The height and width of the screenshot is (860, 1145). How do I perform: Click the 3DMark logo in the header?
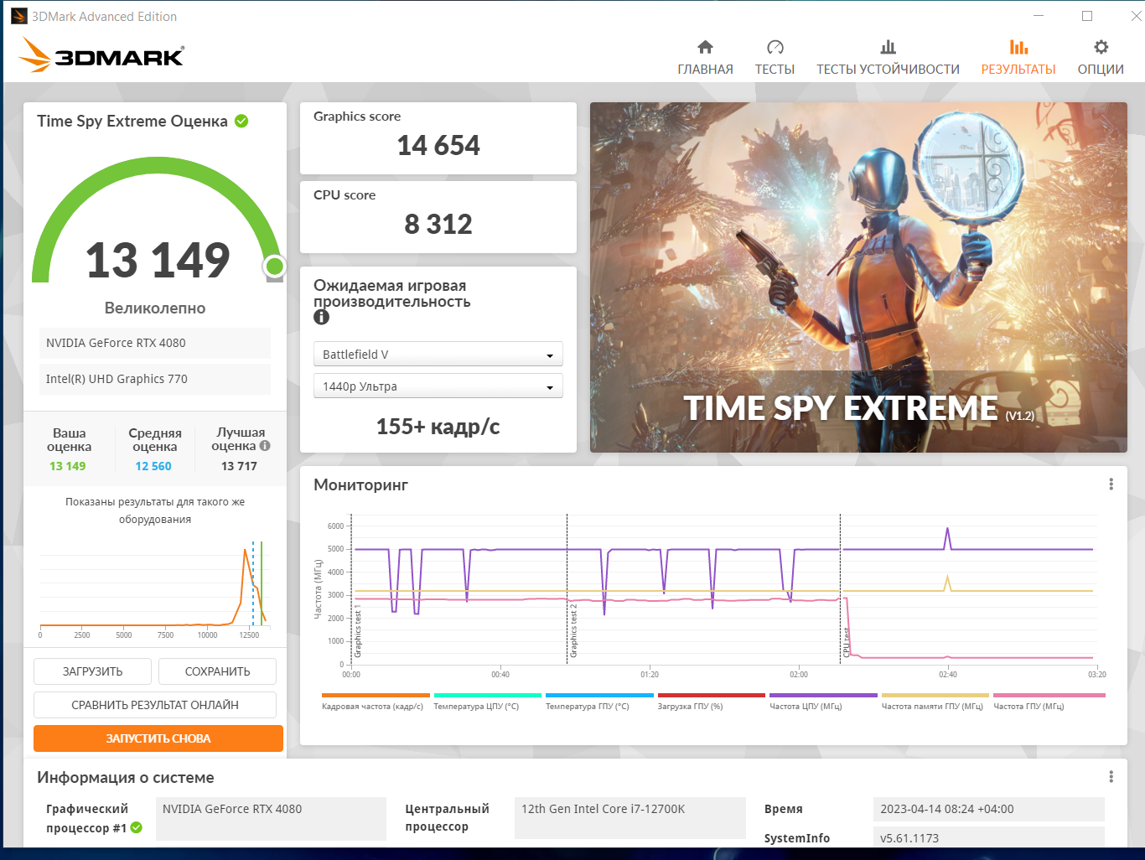pos(101,54)
